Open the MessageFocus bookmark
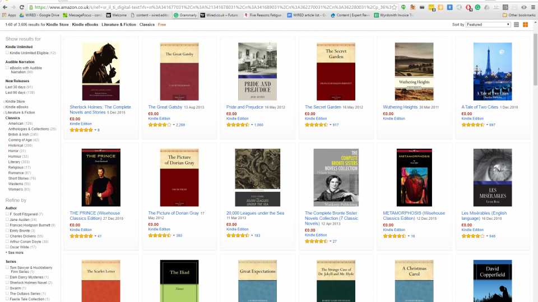 tap(82, 15)
